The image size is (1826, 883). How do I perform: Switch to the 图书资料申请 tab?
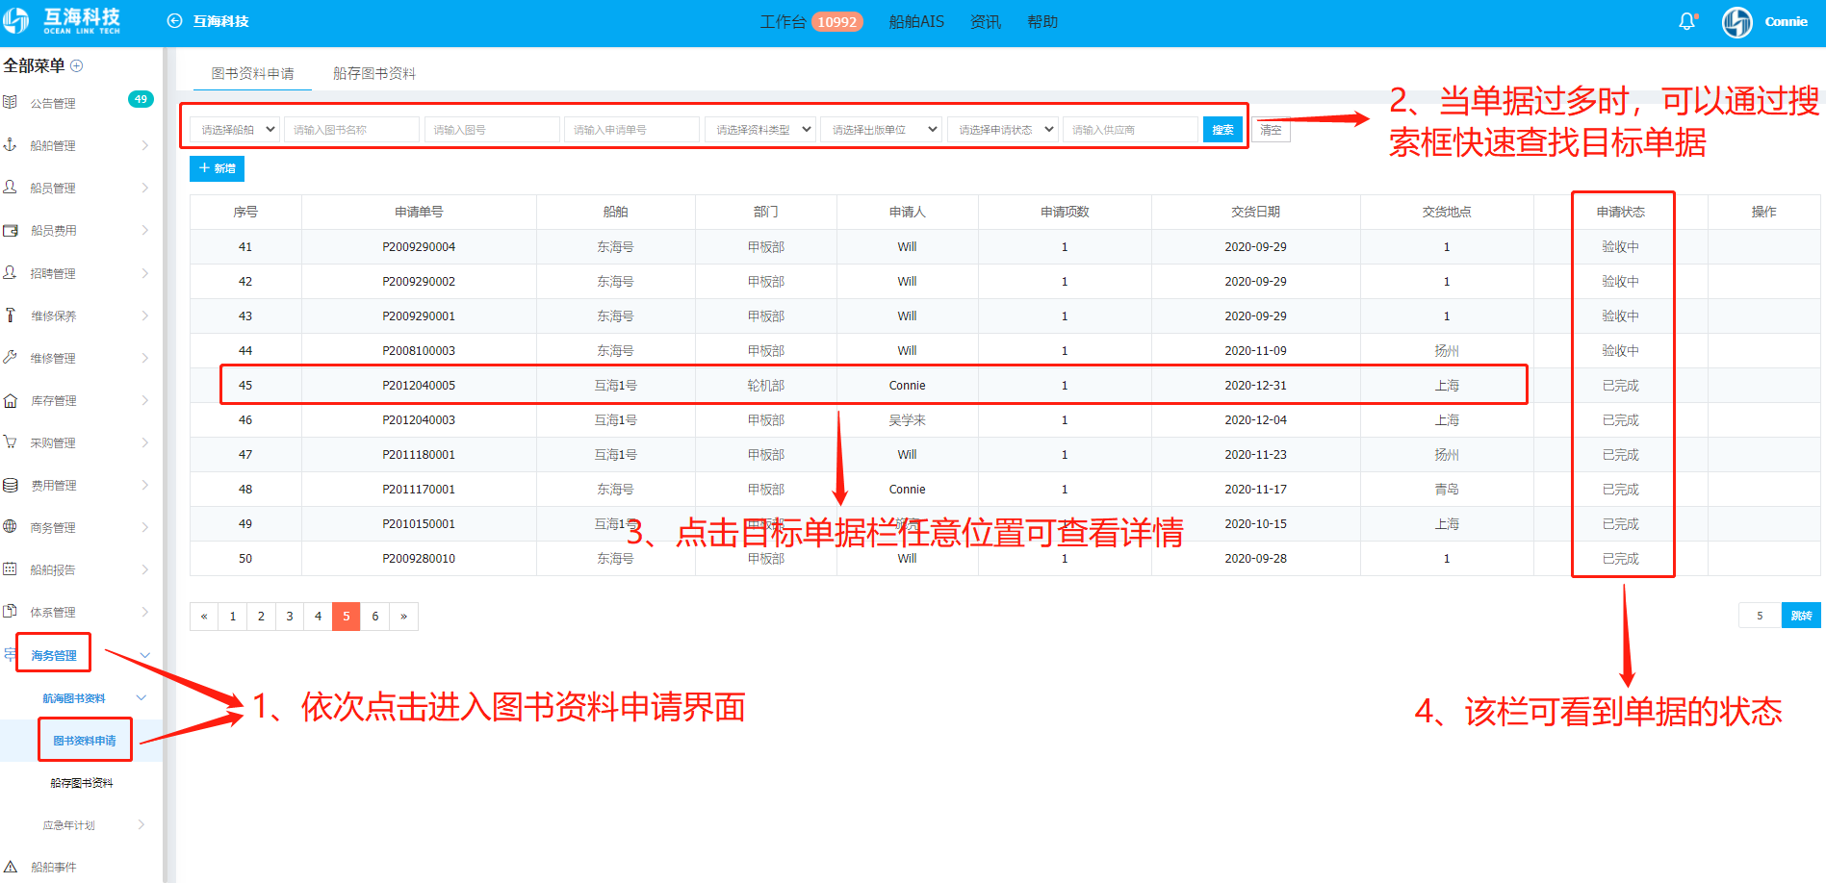252,73
